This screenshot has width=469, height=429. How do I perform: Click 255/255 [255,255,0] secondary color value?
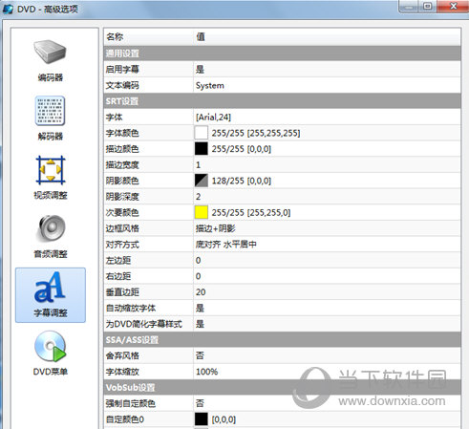251,212
